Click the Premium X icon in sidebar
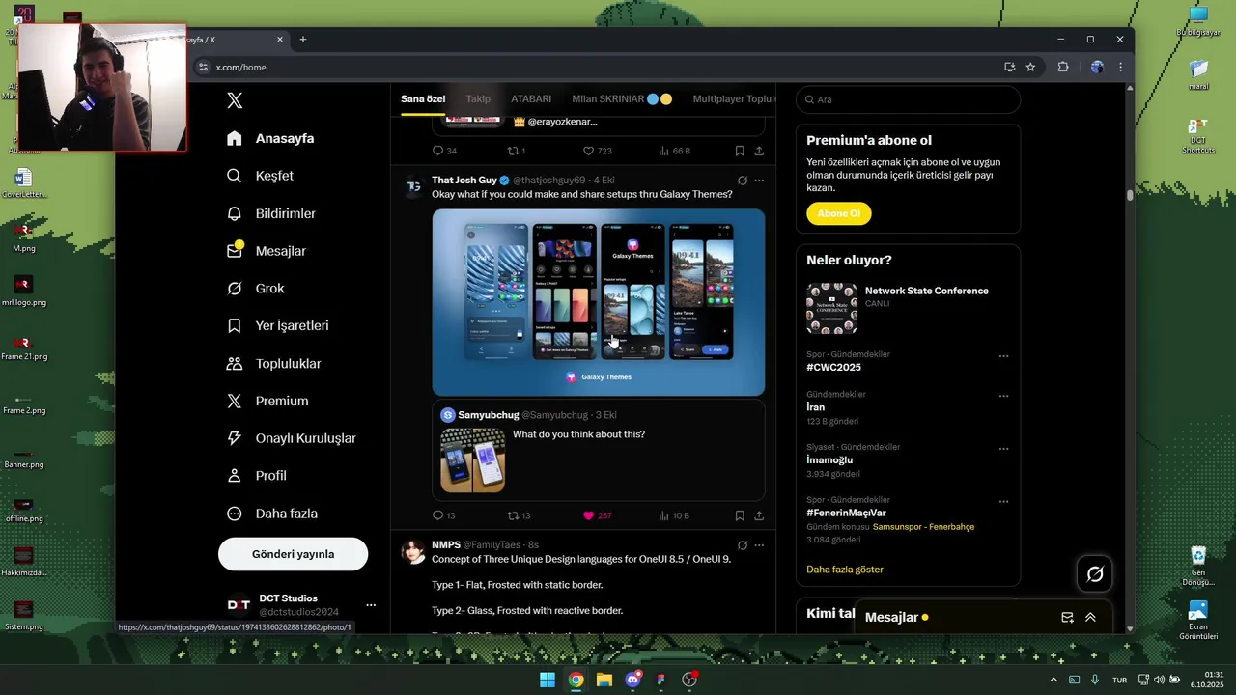 [235, 401]
